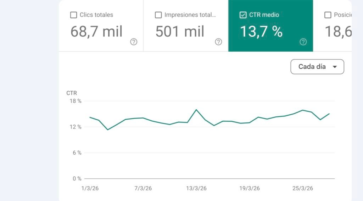363x201 pixels.
Task: Click the 19/3/26 date label
Action: pos(250,188)
